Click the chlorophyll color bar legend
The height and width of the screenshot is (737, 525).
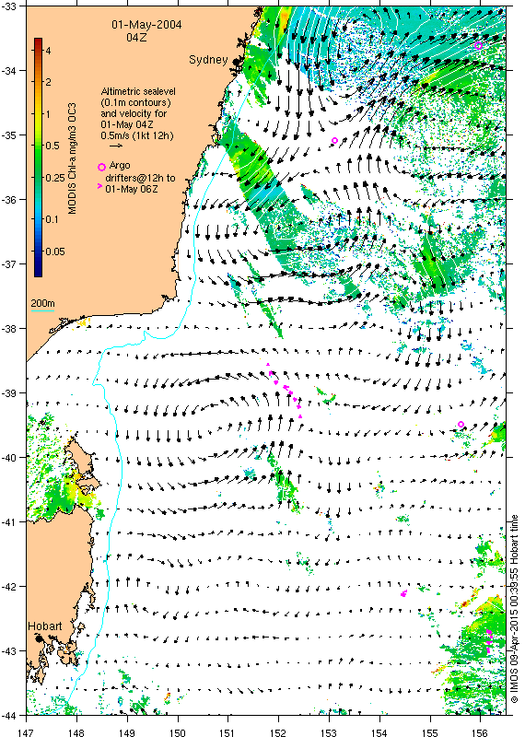(38, 157)
